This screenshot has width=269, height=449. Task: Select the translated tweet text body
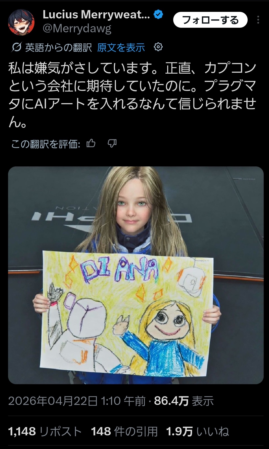(x=132, y=95)
